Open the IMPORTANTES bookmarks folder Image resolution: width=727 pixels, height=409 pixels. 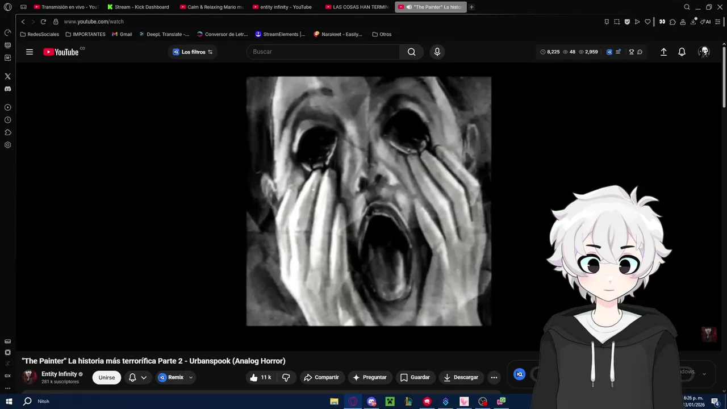click(x=86, y=34)
